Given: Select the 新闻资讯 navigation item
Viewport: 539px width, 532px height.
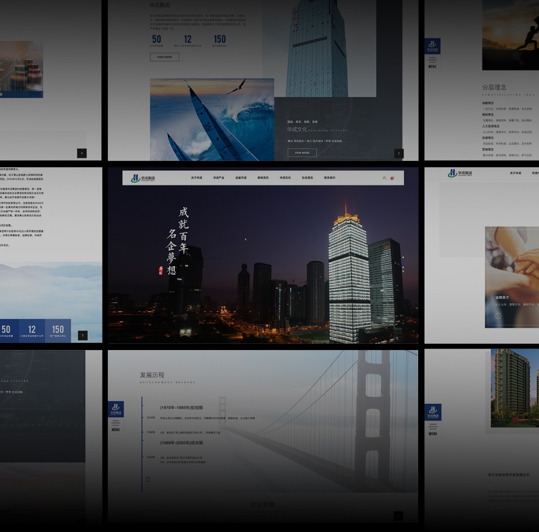Looking at the screenshot, I should pyautogui.click(x=263, y=178).
